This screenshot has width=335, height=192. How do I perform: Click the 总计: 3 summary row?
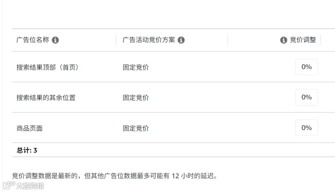coord(173,150)
